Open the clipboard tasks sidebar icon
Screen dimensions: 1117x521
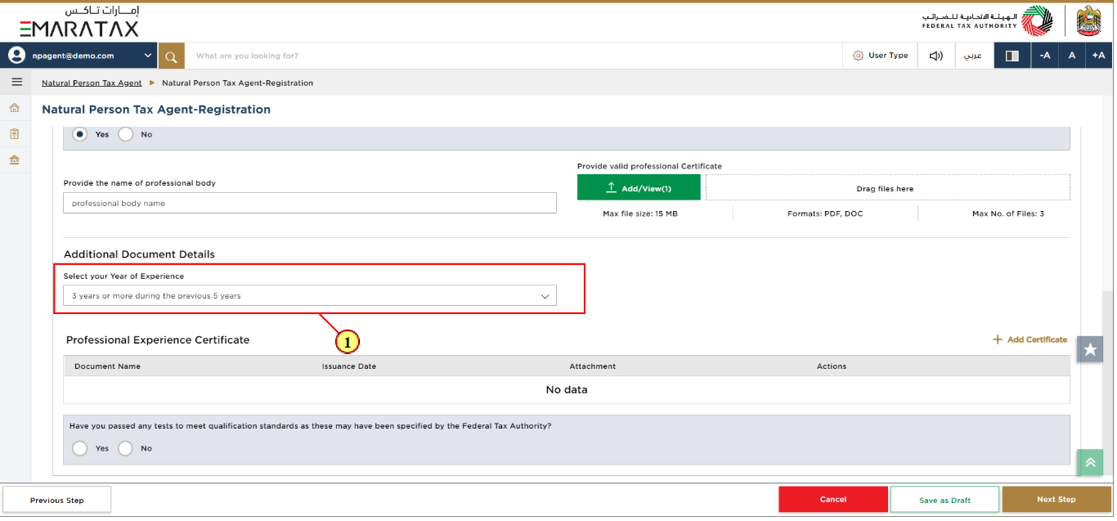[15, 133]
